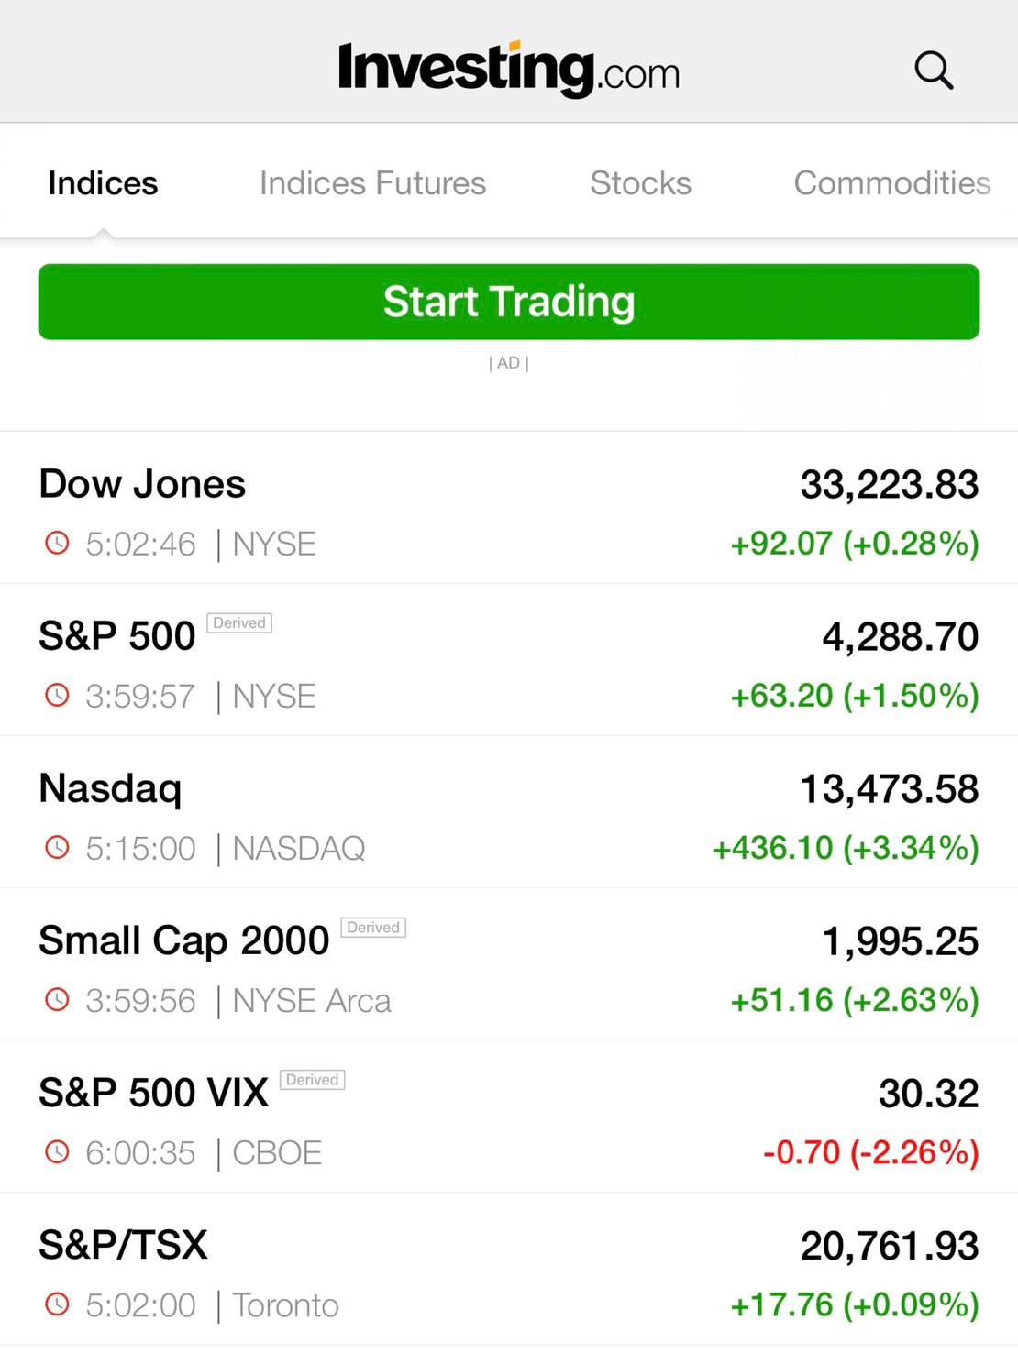The image size is (1018, 1353).
Task: Click the clock icon under Nasdaq
Action: pyautogui.click(x=57, y=848)
